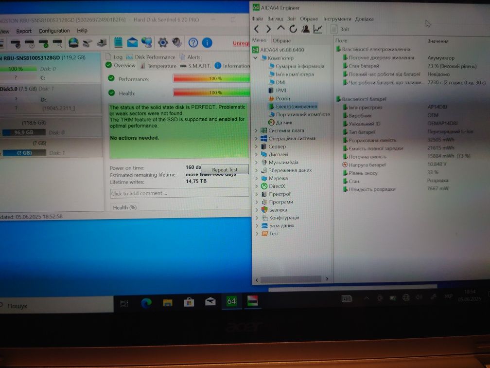The height and width of the screenshot is (368, 490).
Task: Click the 96,9 GB partition usage bar
Action: (24, 132)
